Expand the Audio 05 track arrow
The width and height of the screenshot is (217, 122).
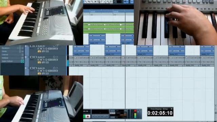point(26,68)
